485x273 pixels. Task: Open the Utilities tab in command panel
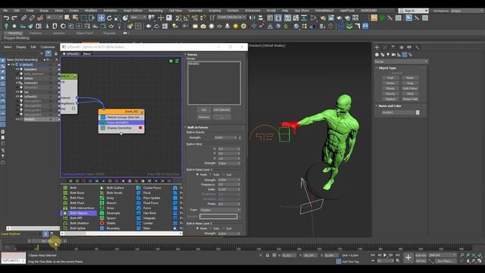click(418, 47)
